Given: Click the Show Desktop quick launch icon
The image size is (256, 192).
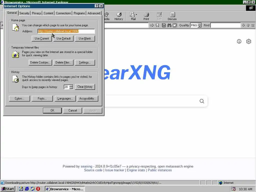Looking at the screenshot, I should click(x=21, y=189).
